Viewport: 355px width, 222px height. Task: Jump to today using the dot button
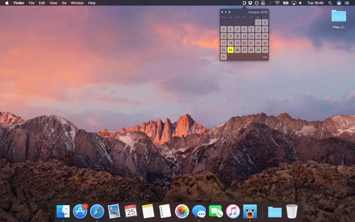(226, 12)
